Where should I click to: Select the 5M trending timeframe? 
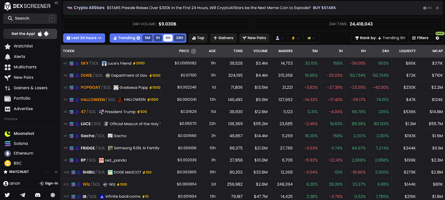click(x=147, y=38)
